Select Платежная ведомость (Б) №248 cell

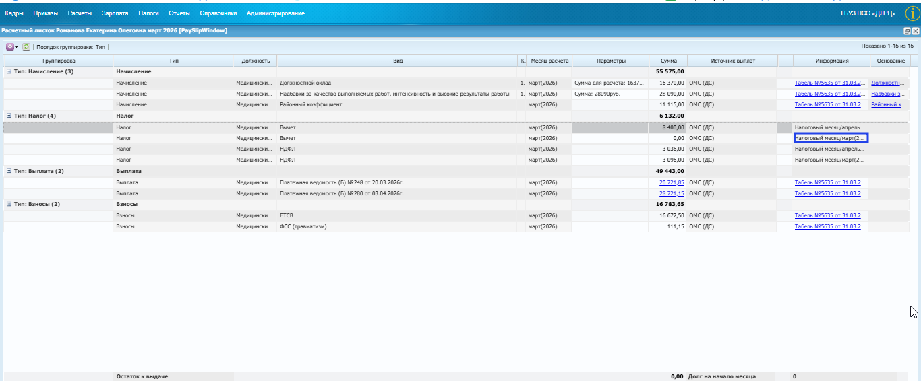(398, 182)
